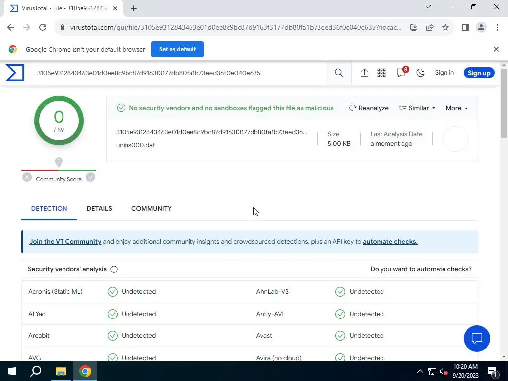Open a new tab with plus button
This screenshot has height=381, width=508.
click(x=134, y=8)
